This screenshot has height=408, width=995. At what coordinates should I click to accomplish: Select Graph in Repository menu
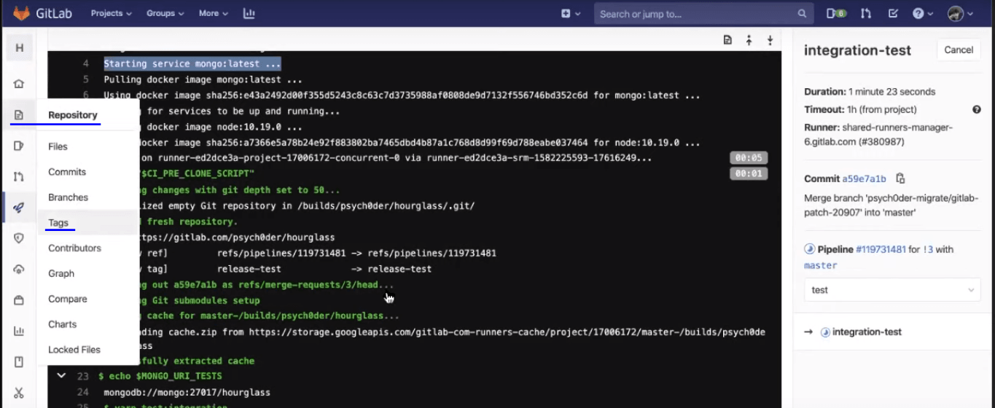61,273
